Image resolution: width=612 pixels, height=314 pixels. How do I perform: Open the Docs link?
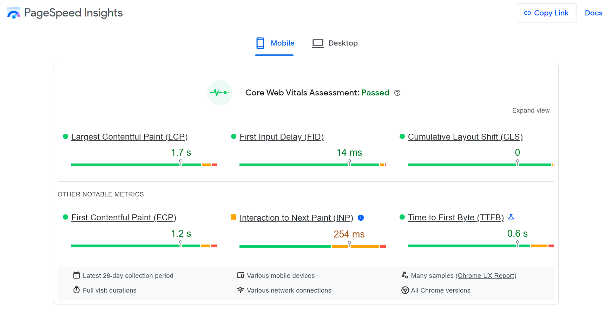tap(594, 13)
